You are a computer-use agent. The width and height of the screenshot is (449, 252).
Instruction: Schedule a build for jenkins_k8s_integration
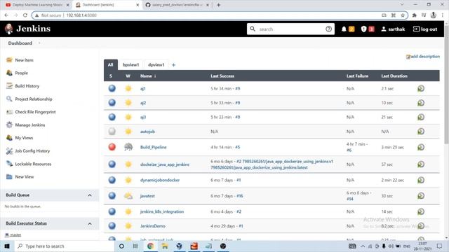(x=421, y=211)
